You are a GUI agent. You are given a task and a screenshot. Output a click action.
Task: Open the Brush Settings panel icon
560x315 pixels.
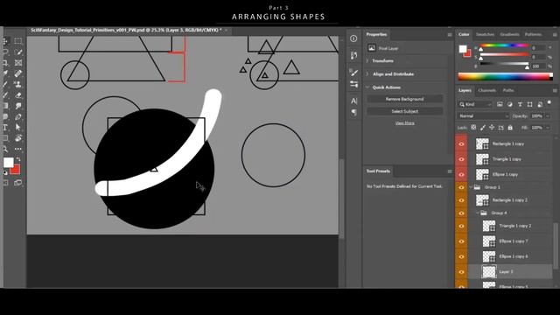click(x=353, y=73)
